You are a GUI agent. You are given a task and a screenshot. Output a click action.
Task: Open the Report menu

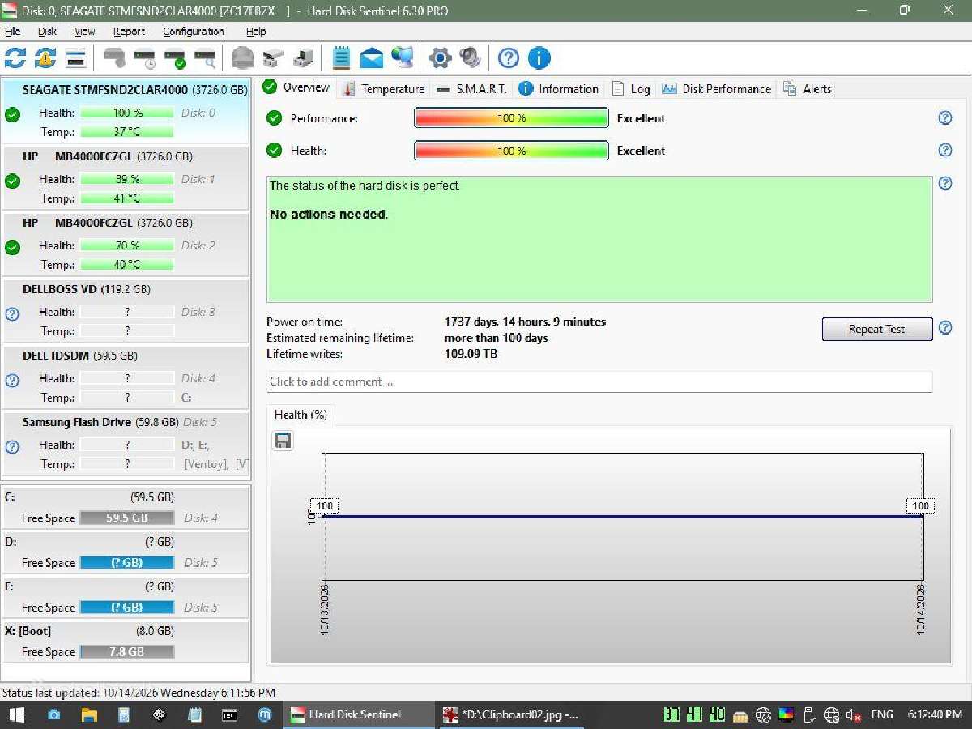point(129,32)
